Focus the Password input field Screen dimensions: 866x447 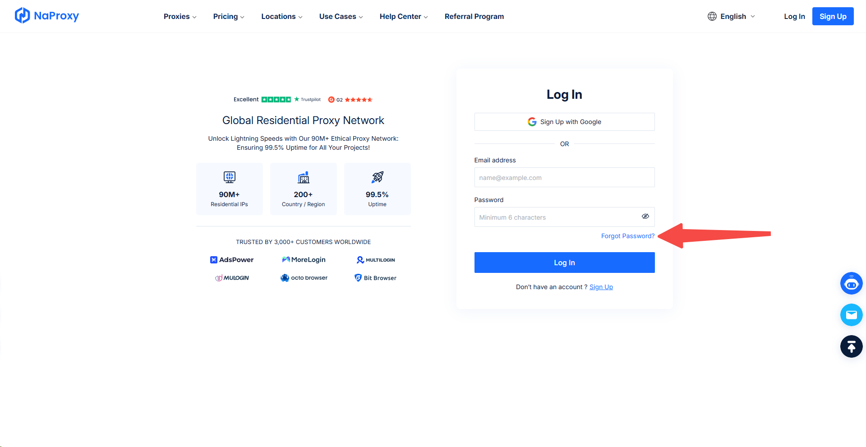tap(564, 217)
